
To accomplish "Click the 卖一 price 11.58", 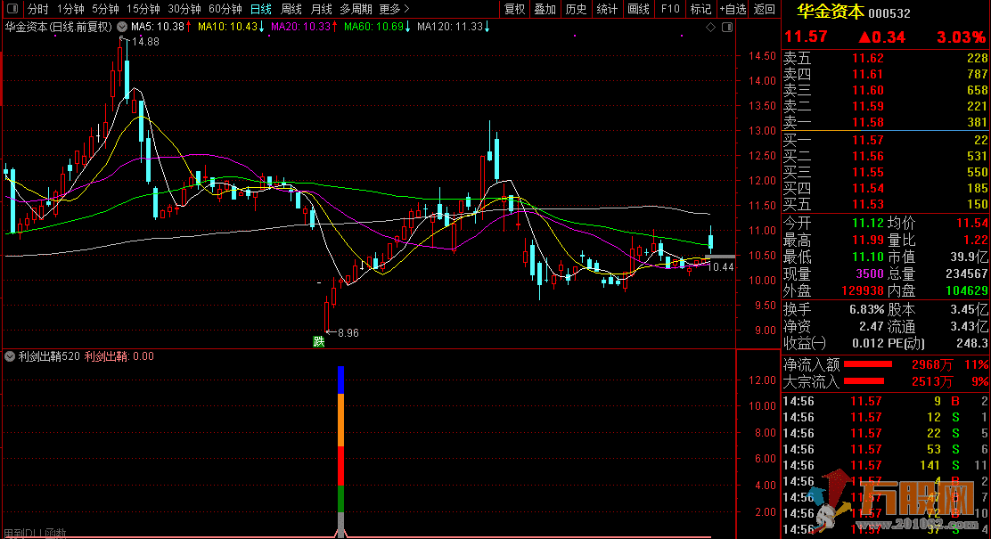I will (x=868, y=123).
